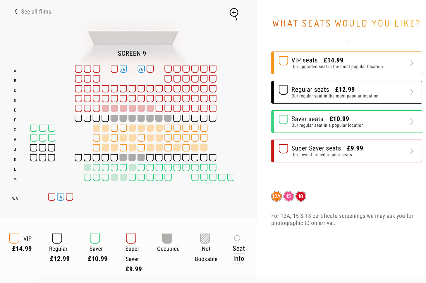Select the right wheelchair seat in row A
426x283 pixels.
(141, 69)
